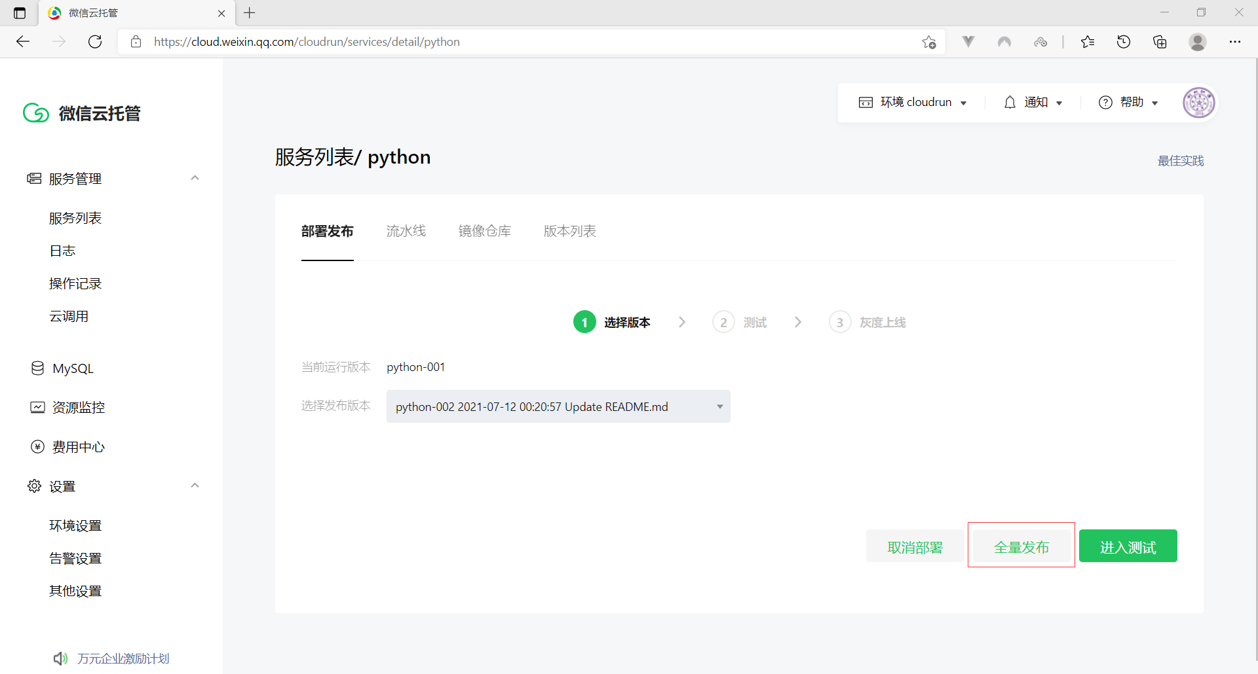Click the browser address bar
Viewport: 1258px width, 674px height.
(524, 42)
